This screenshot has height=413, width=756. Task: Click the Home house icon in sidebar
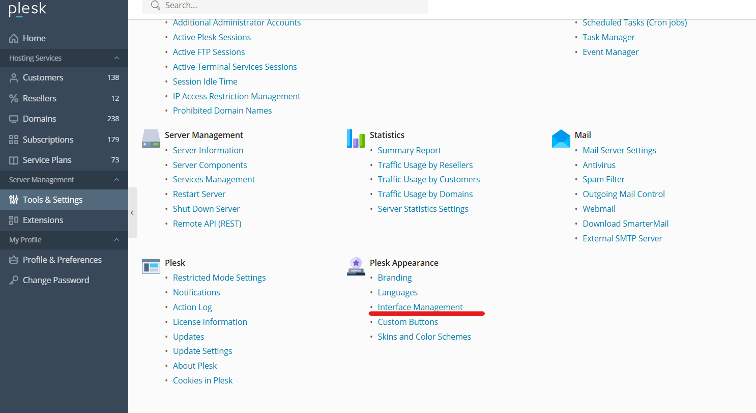(14, 38)
